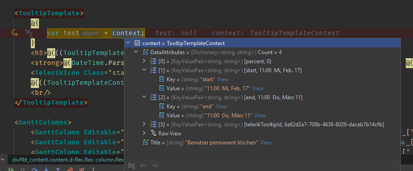
Task: Click property icon of Value "11:00 Mi, Feb. 17"
Action: click(162, 88)
